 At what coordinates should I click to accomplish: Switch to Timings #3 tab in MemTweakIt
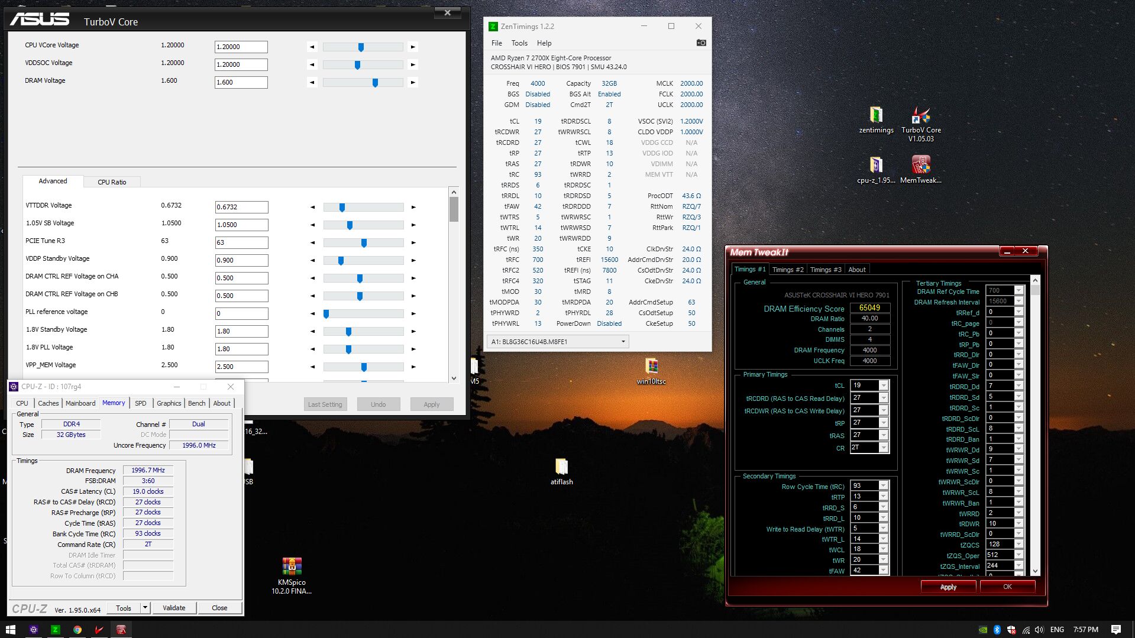pos(826,270)
